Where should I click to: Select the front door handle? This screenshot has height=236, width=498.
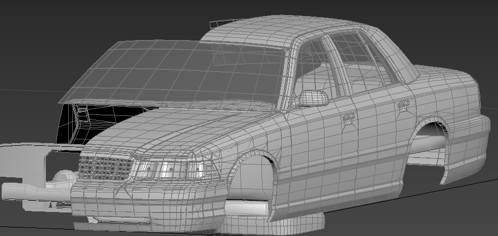click(349, 118)
